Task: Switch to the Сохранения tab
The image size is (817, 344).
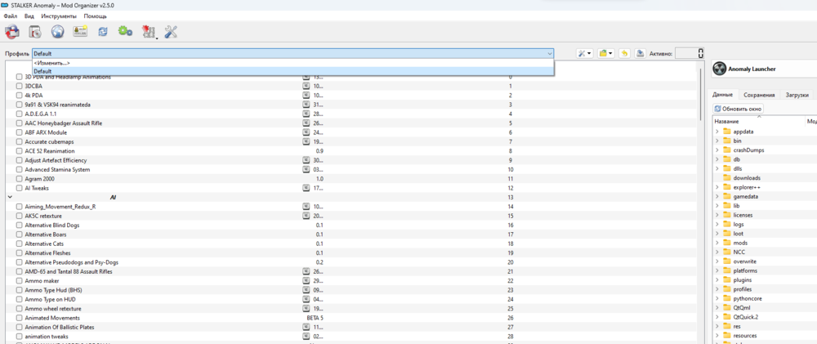Action: pos(759,95)
